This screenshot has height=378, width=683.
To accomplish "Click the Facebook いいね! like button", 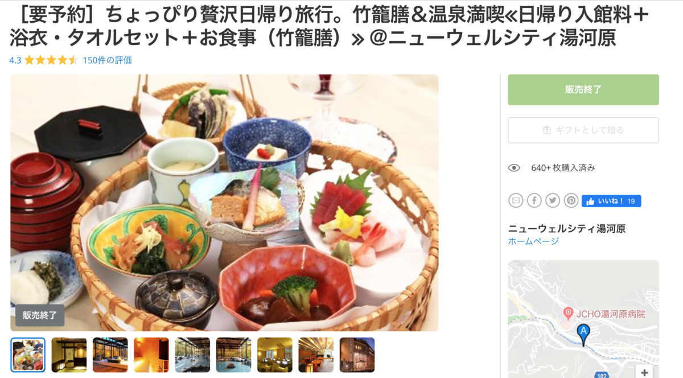I will tap(611, 201).
